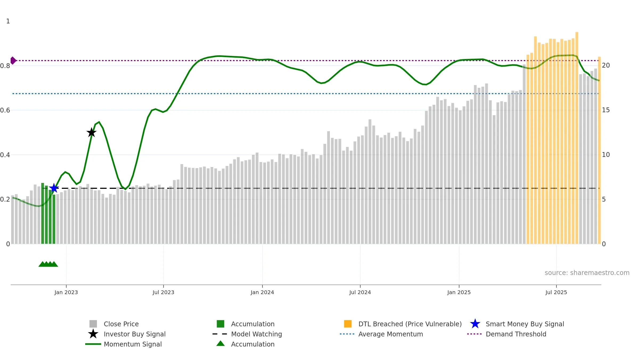639x359 pixels.
Task: Click the left axis value 0.8
Action: [5, 66]
